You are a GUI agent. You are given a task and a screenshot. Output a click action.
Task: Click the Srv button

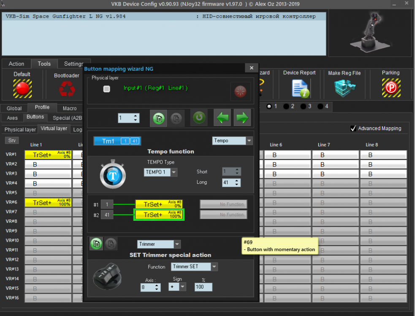(11, 140)
